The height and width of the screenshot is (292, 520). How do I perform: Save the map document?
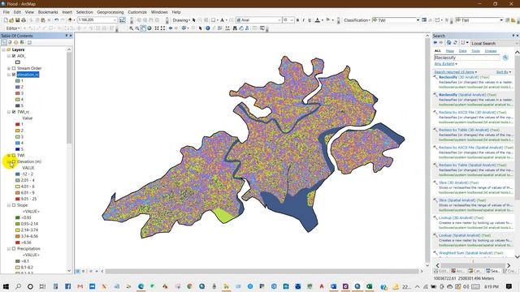tap(18, 20)
